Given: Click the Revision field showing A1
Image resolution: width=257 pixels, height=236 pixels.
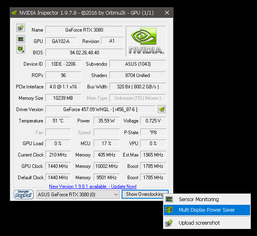Looking at the screenshot, I should coord(112,41).
